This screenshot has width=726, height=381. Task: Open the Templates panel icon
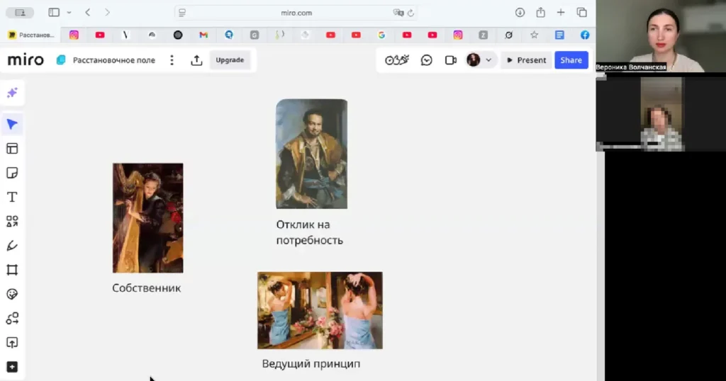(x=12, y=149)
